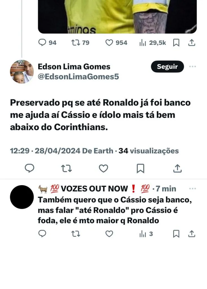Visit the @EdsonLimaGomes5 handle link

tap(78, 77)
